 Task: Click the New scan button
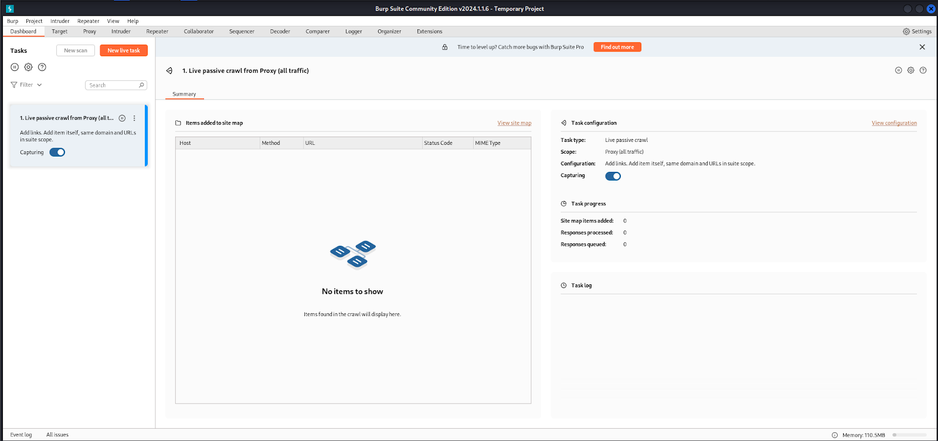pos(76,50)
